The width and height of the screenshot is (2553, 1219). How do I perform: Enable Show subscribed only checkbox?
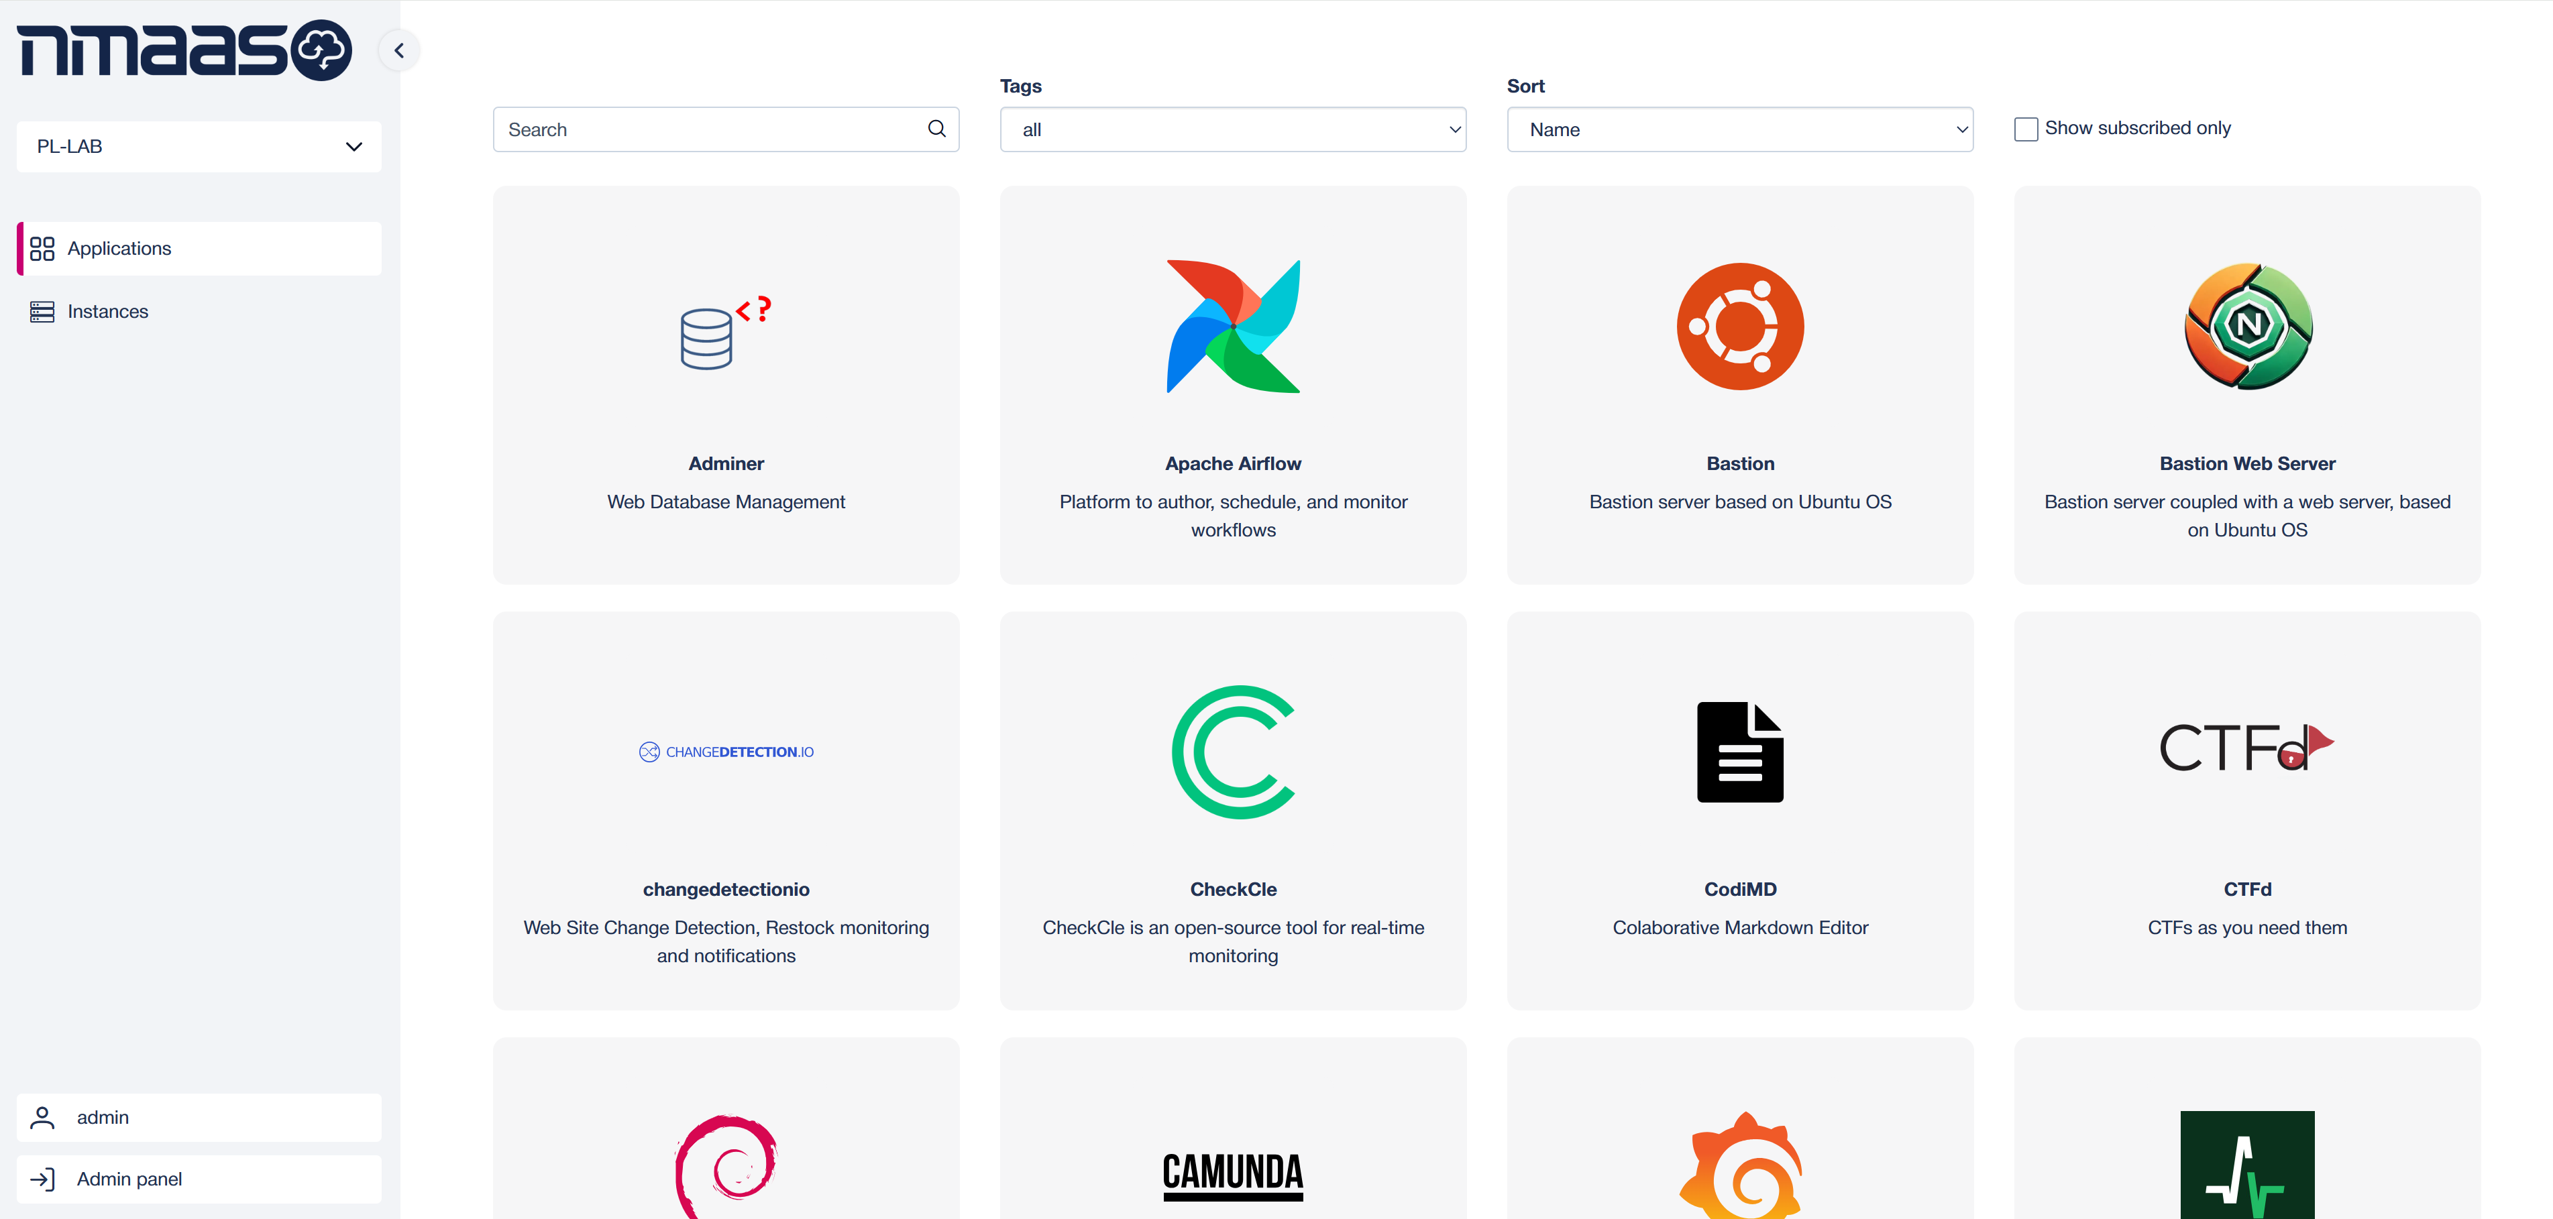point(2026,129)
